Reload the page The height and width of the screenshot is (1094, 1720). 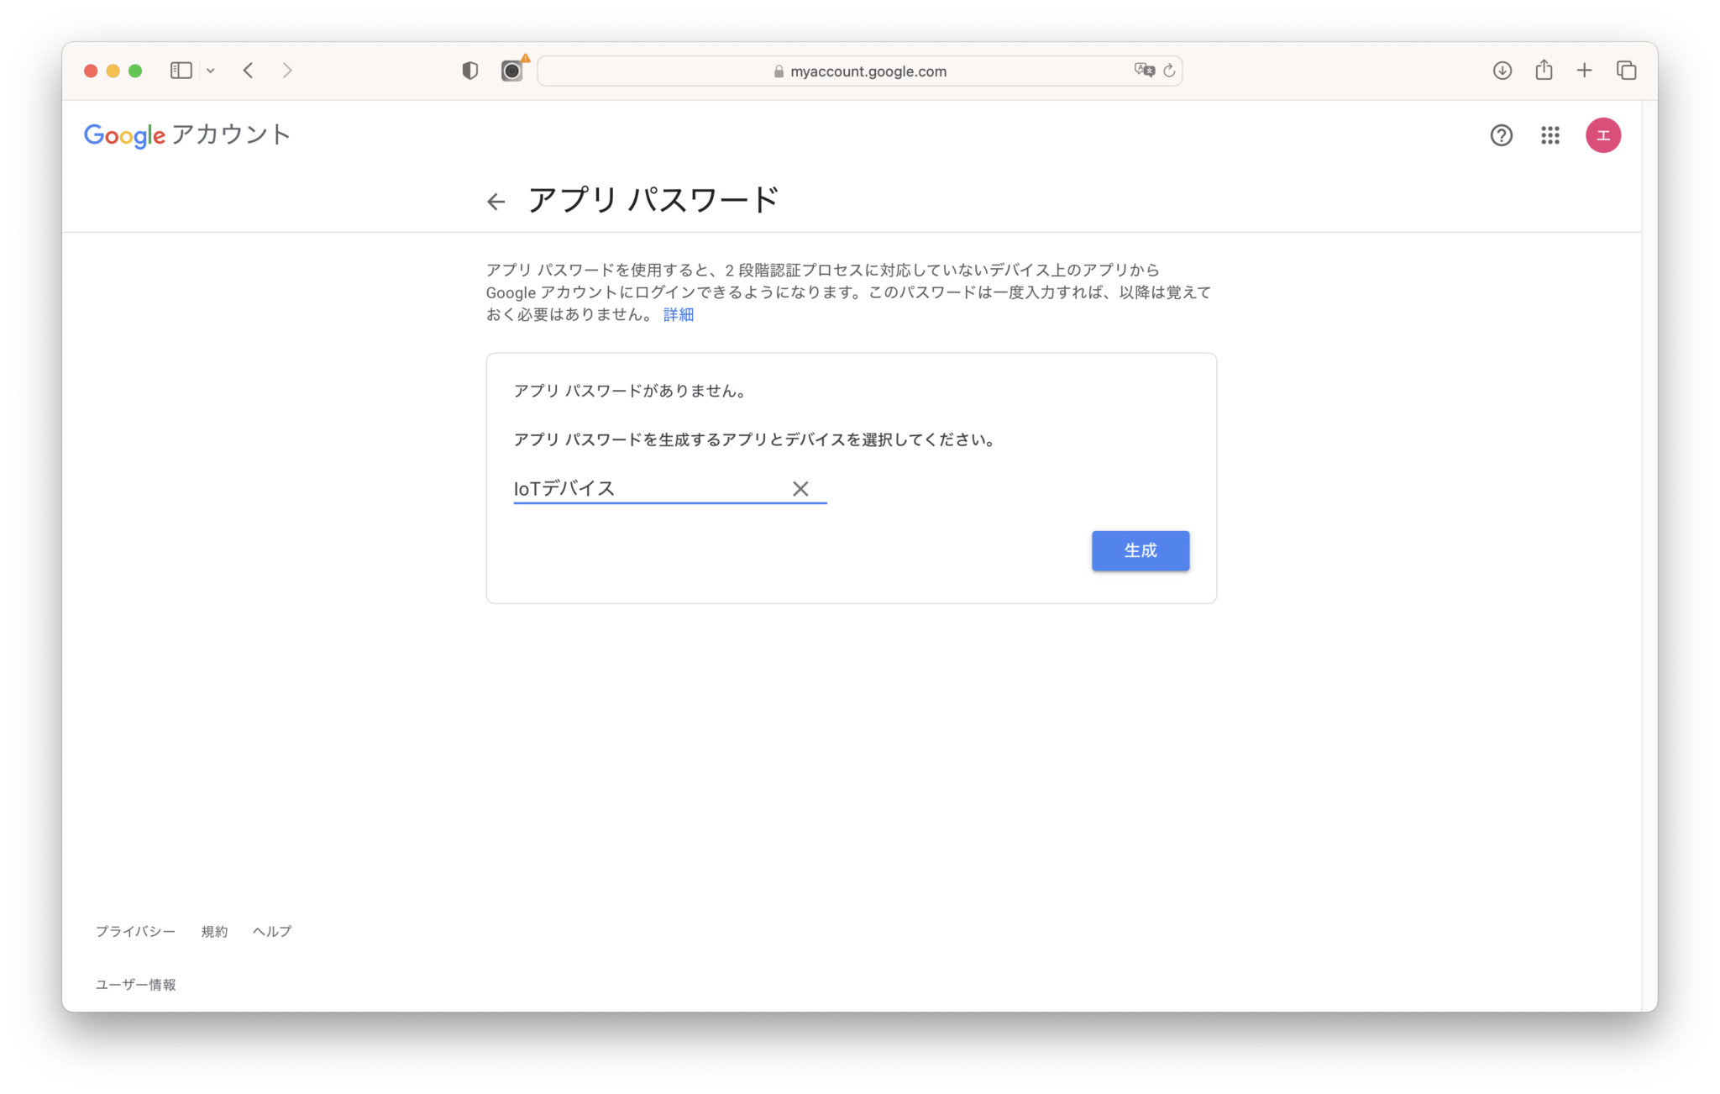tap(1169, 71)
